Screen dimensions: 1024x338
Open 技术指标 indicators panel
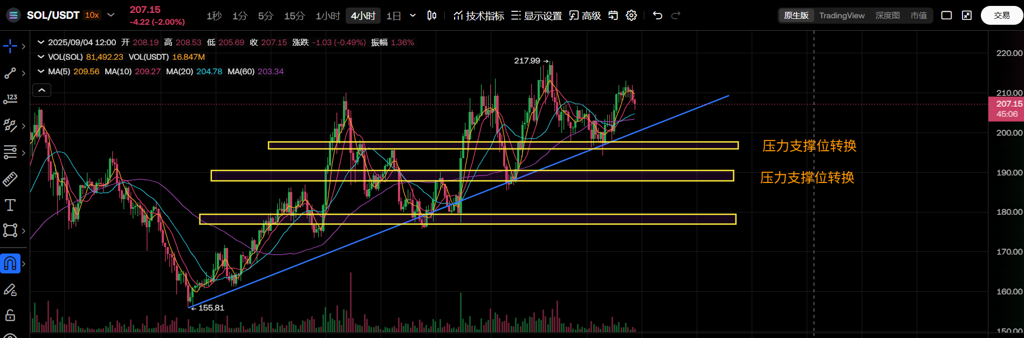pyautogui.click(x=479, y=16)
